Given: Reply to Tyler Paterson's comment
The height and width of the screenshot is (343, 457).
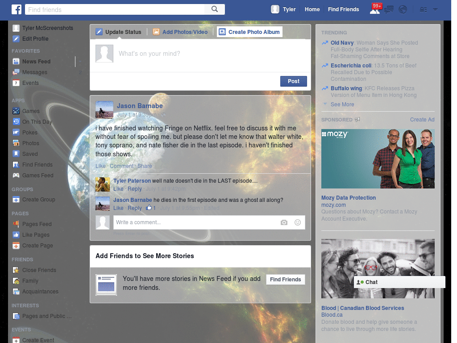Looking at the screenshot, I should 135,189.
